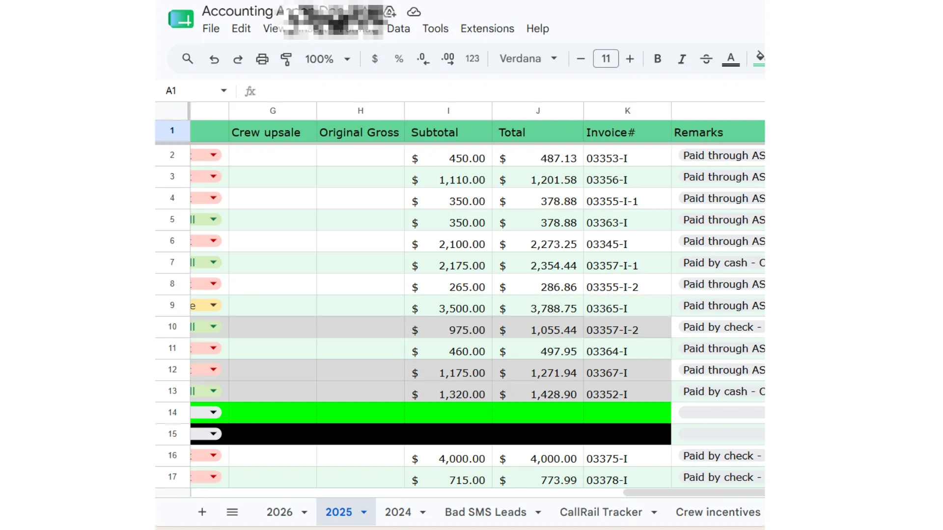Click the fx formula icon

pos(250,91)
